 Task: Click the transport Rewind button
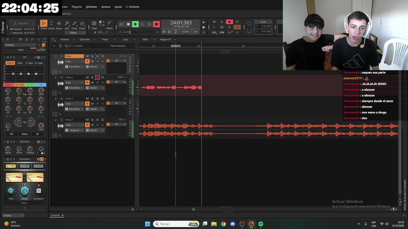click(121, 24)
